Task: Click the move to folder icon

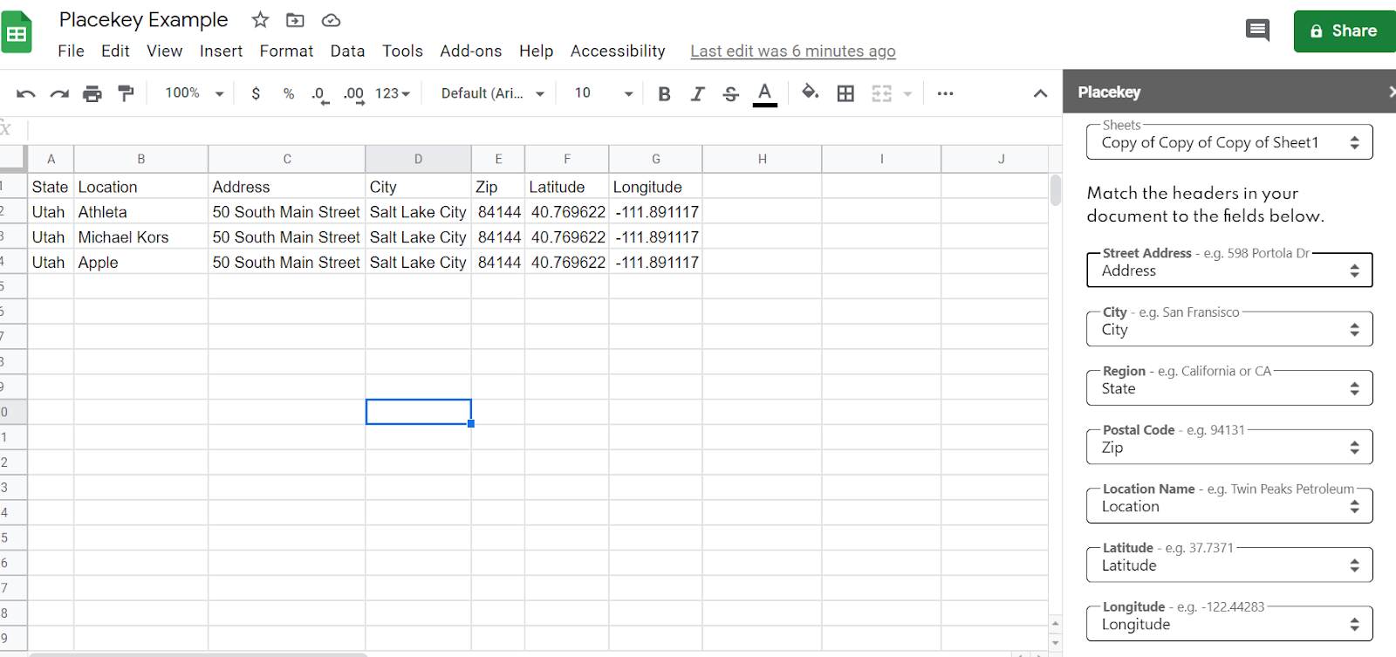Action: (x=295, y=20)
